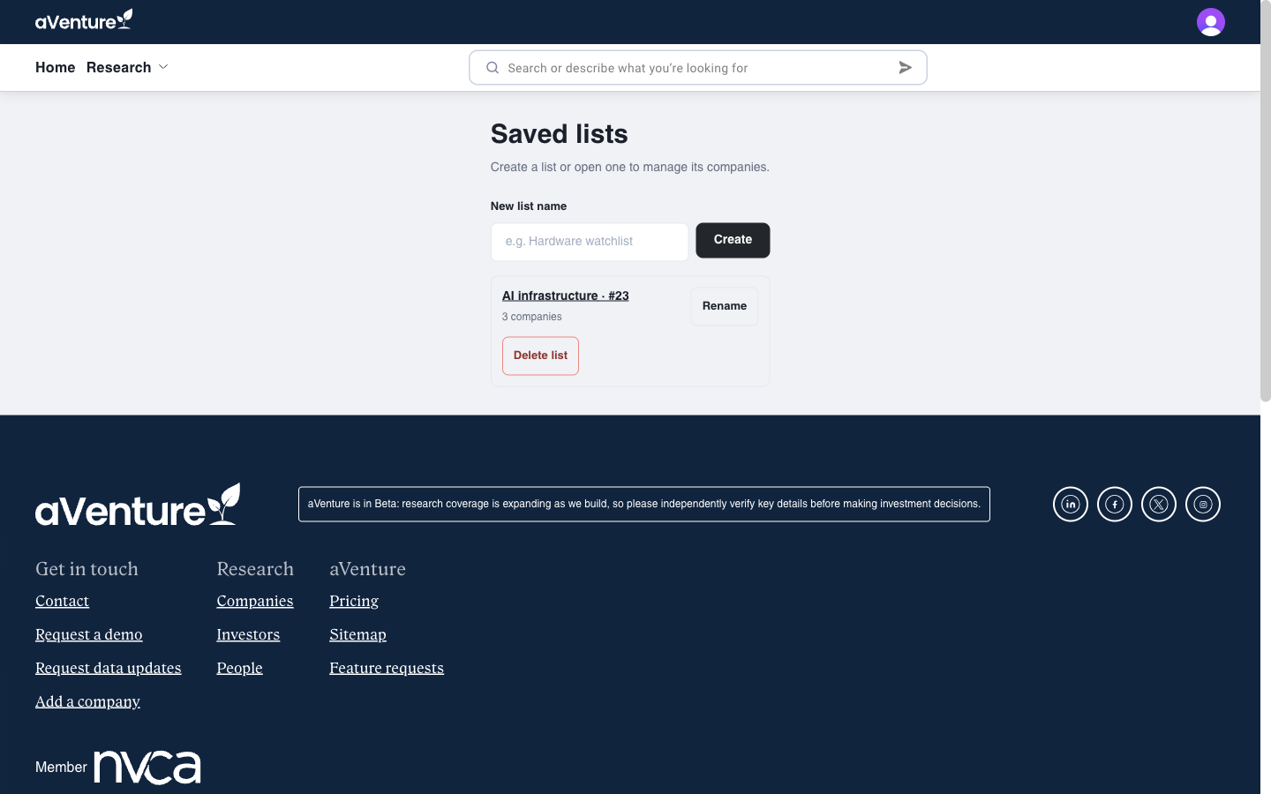The image size is (1271, 794).
Task: Click the large aVenture footer logo
Action: click(138, 505)
